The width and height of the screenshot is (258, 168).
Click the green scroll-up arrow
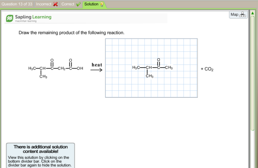[x=252, y=13]
